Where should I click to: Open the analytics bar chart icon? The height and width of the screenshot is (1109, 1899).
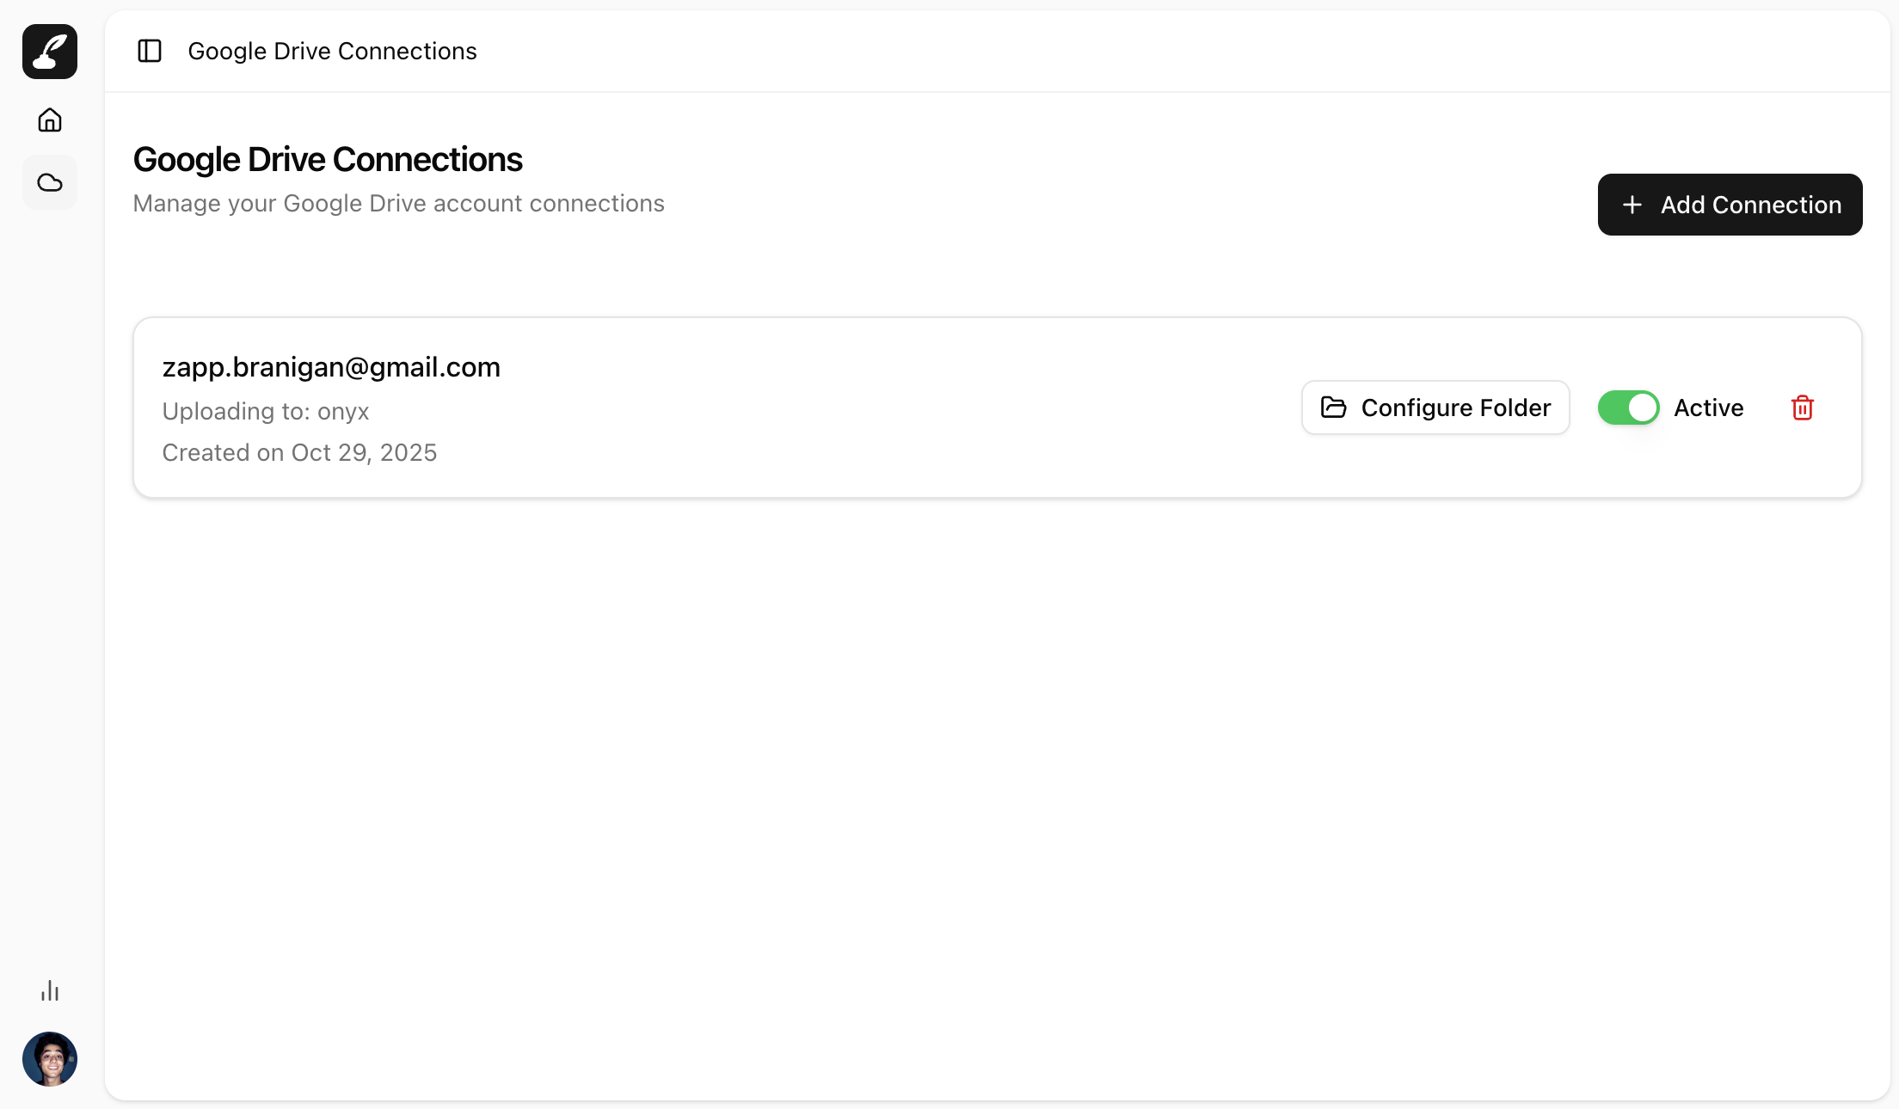pos(50,991)
